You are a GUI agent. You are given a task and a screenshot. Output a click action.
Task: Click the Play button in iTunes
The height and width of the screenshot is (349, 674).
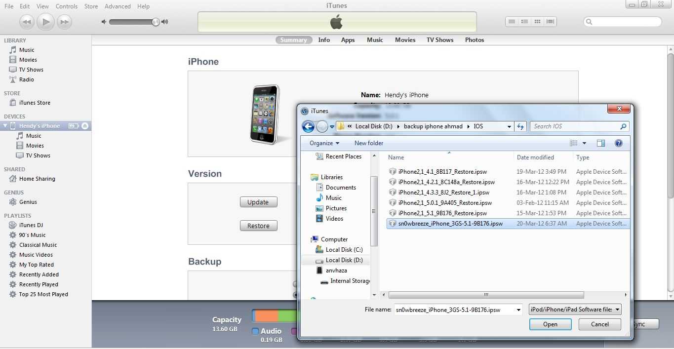pyautogui.click(x=45, y=22)
